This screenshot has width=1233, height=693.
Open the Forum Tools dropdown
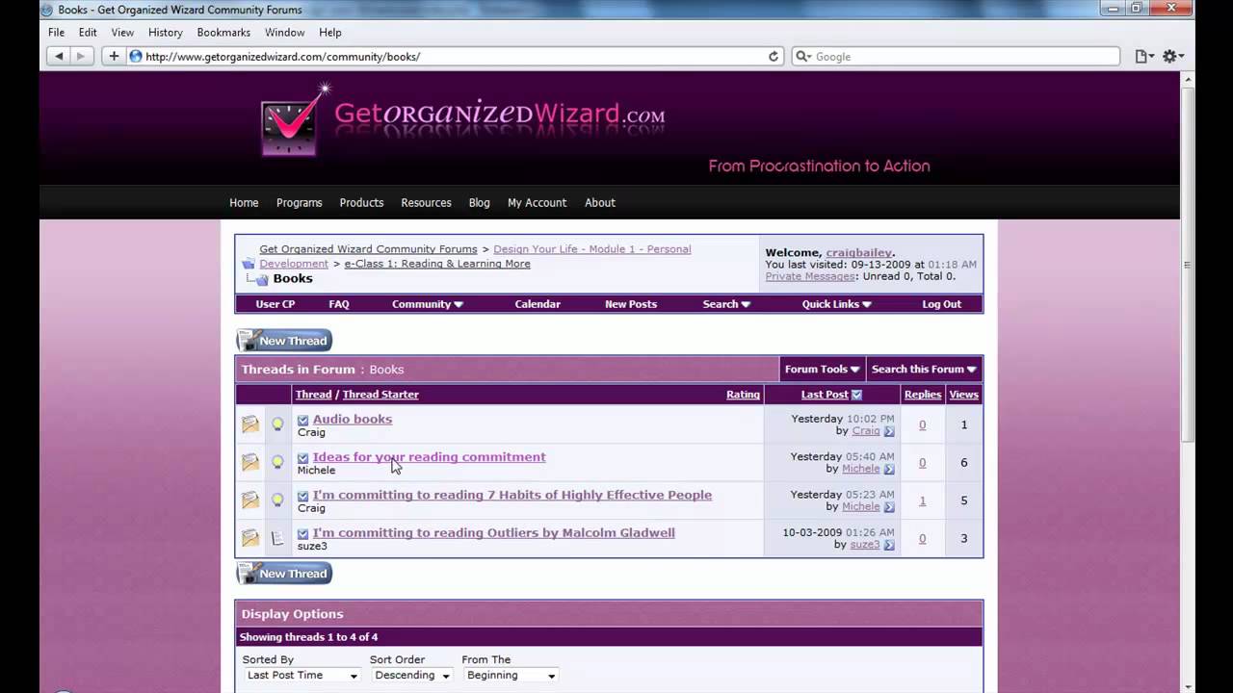pos(822,370)
